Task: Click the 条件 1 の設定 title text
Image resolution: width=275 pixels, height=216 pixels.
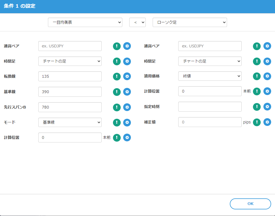Action: click(20, 6)
